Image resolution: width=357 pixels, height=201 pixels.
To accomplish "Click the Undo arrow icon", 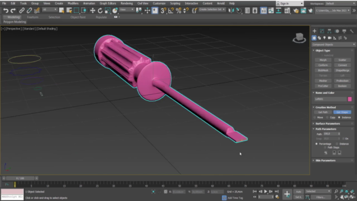I will (6, 11).
